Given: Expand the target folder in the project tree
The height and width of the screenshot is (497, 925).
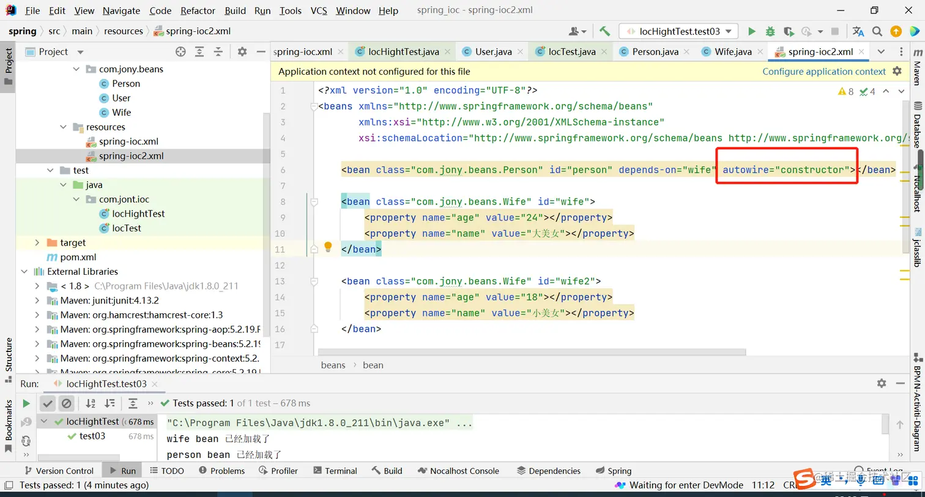Looking at the screenshot, I should [37, 243].
